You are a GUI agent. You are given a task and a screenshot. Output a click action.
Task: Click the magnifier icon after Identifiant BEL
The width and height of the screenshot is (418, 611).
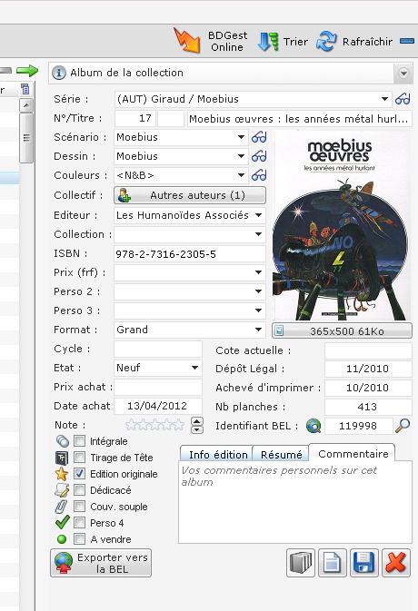pos(403,426)
